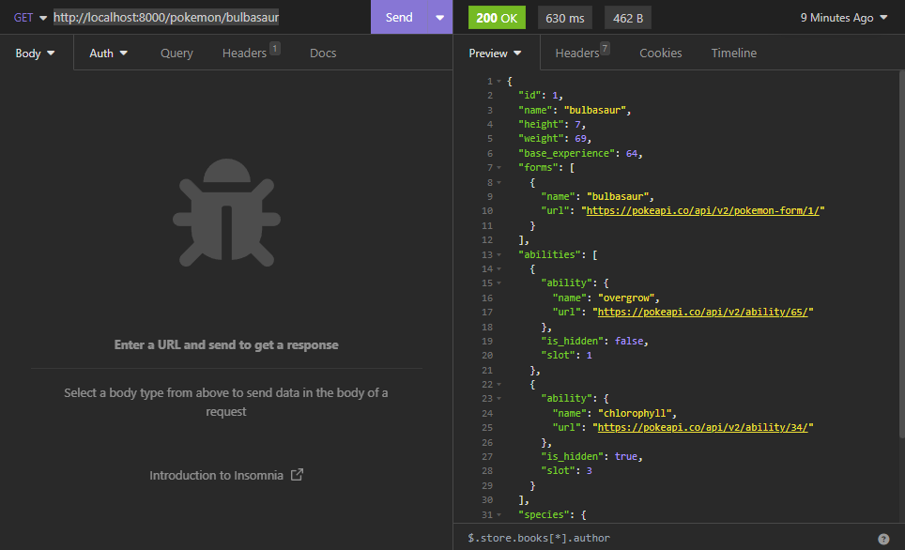905x550 pixels.
Task: Click the 462 B response size badge
Action: [x=628, y=18]
